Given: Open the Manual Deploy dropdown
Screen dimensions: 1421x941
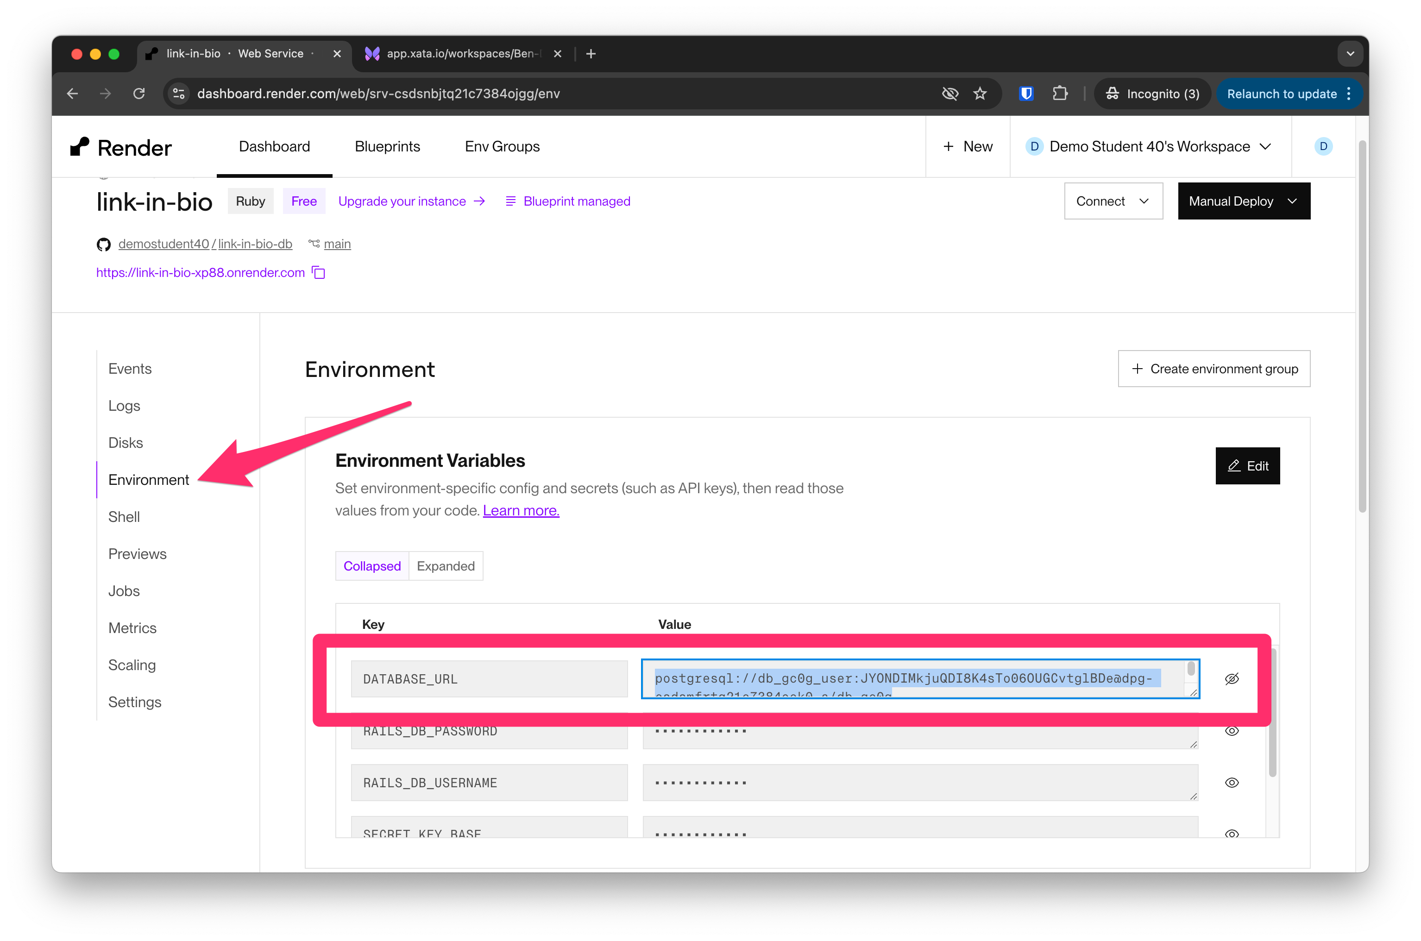Looking at the screenshot, I should pyautogui.click(x=1244, y=201).
